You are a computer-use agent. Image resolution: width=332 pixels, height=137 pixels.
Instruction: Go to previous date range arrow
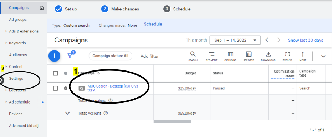(x=267, y=40)
